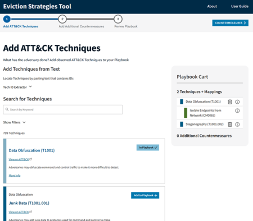
Task: Click the 2 Techniques + Mappings heading
Action: coord(199,92)
